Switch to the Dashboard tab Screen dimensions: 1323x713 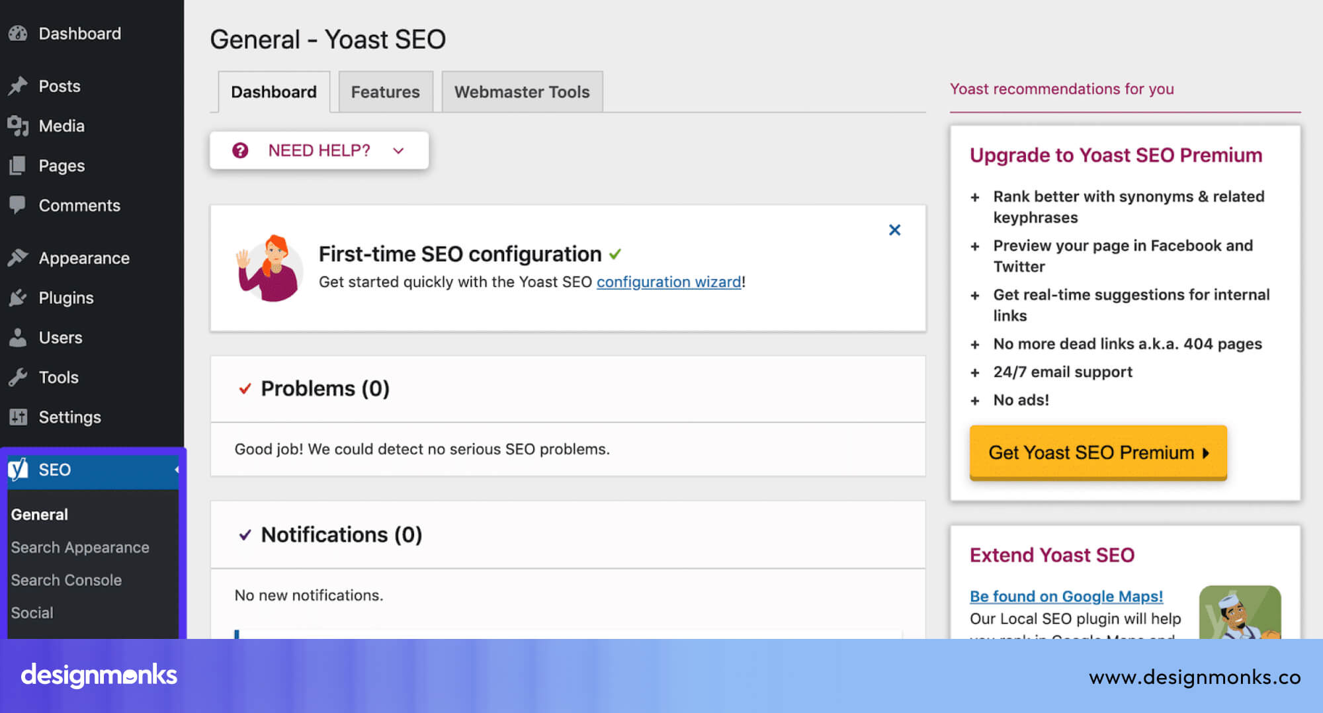(274, 92)
